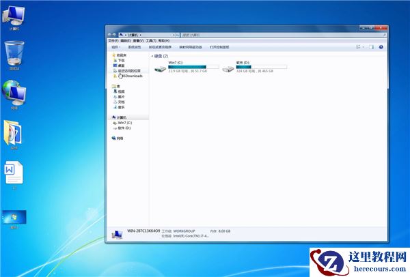Image resolution: width=410 pixels, height=277 pixels.
Task: Click the 计算机 segment in the address bar
Action: [133, 35]
